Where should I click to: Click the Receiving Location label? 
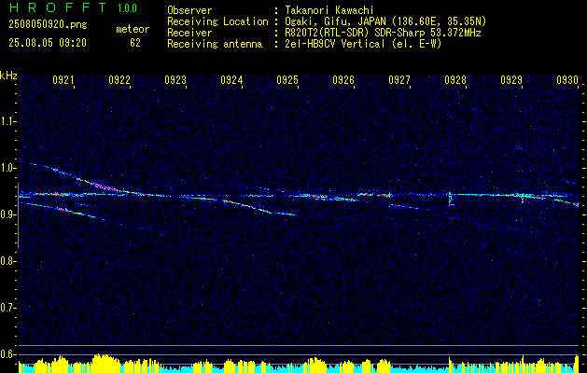[x=217, y=21]
